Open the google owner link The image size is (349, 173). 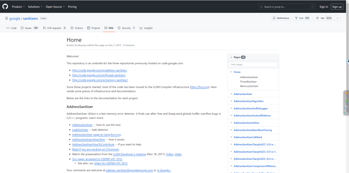[15, 18]
